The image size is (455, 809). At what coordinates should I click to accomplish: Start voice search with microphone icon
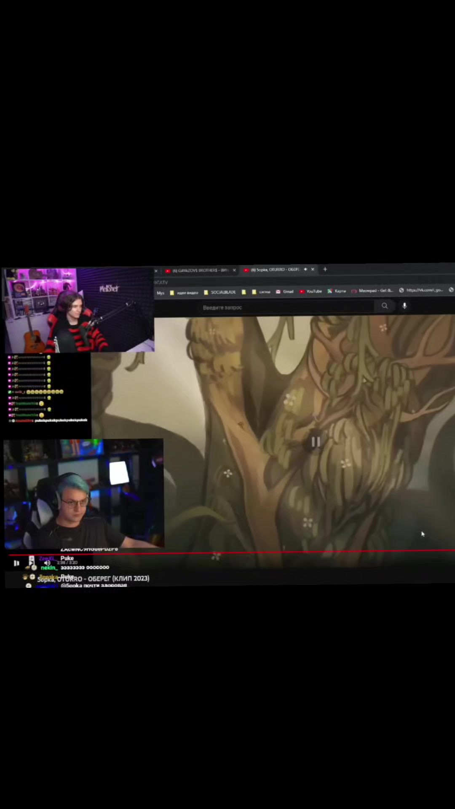coord(404,306)
